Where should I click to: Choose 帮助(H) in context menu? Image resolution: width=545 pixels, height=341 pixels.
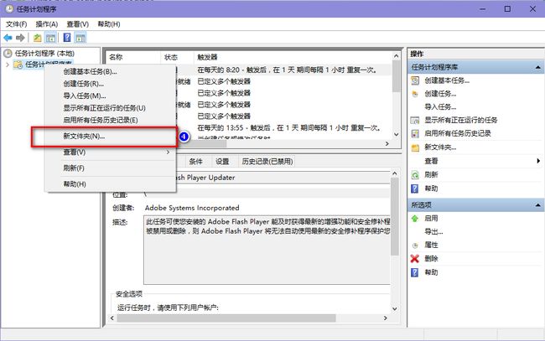110,184
